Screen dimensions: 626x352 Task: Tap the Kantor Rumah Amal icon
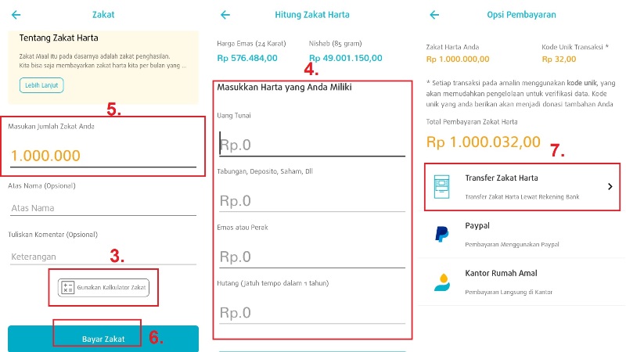pos(442,282)
